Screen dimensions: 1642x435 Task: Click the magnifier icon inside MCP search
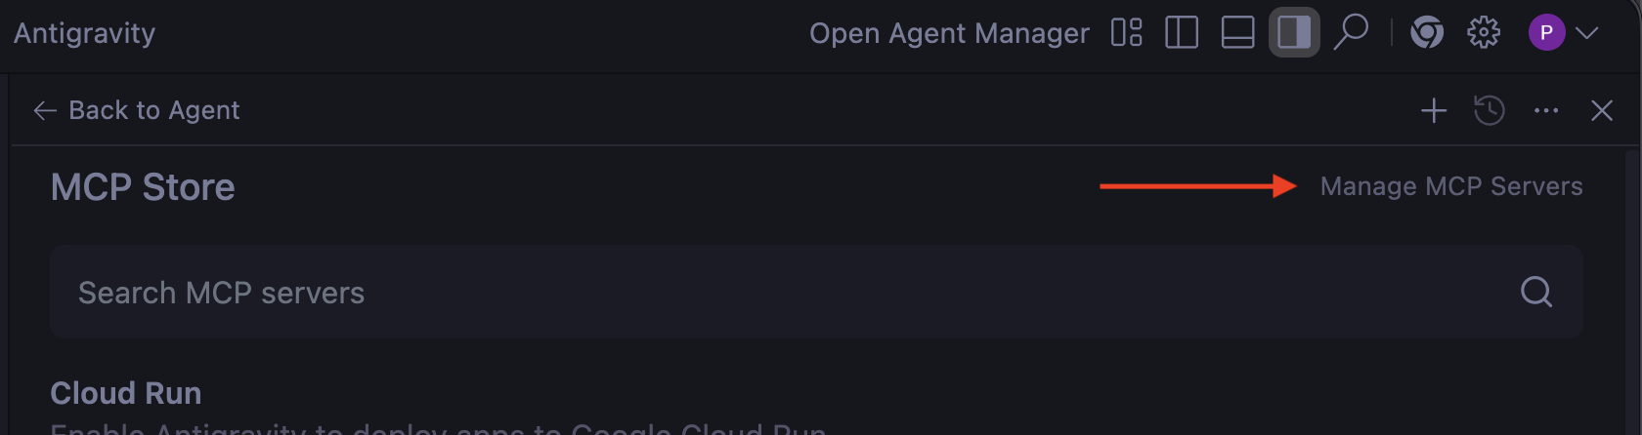[1536, 292]
